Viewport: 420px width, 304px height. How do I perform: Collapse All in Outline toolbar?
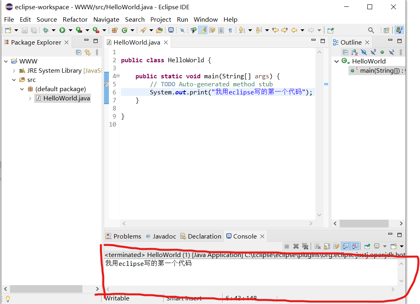click(x=346, y=53)
